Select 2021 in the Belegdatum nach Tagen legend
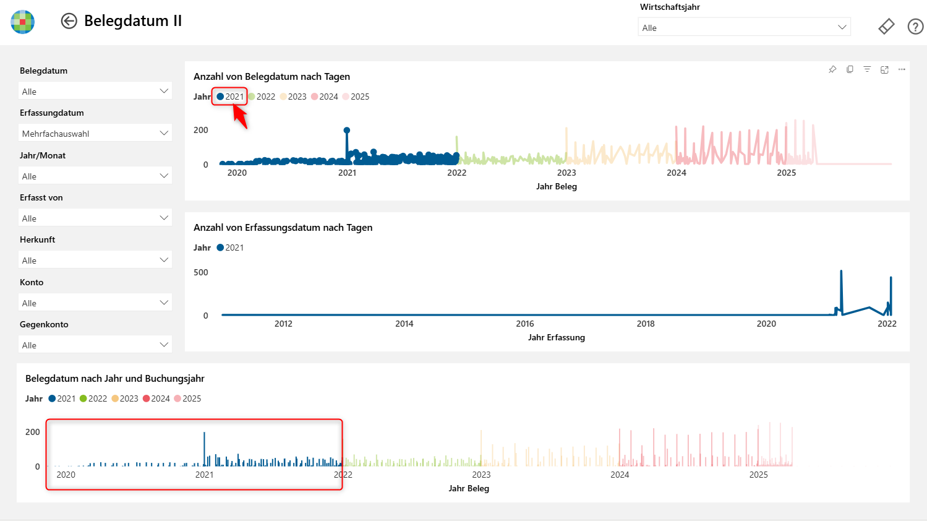Viewport: 927px width, 521px height. pos(230,97)
